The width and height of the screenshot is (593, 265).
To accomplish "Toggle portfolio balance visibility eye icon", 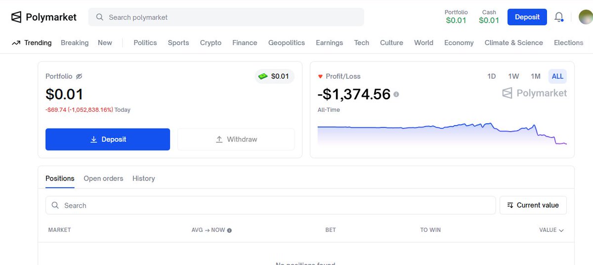I will coord(79,76).
